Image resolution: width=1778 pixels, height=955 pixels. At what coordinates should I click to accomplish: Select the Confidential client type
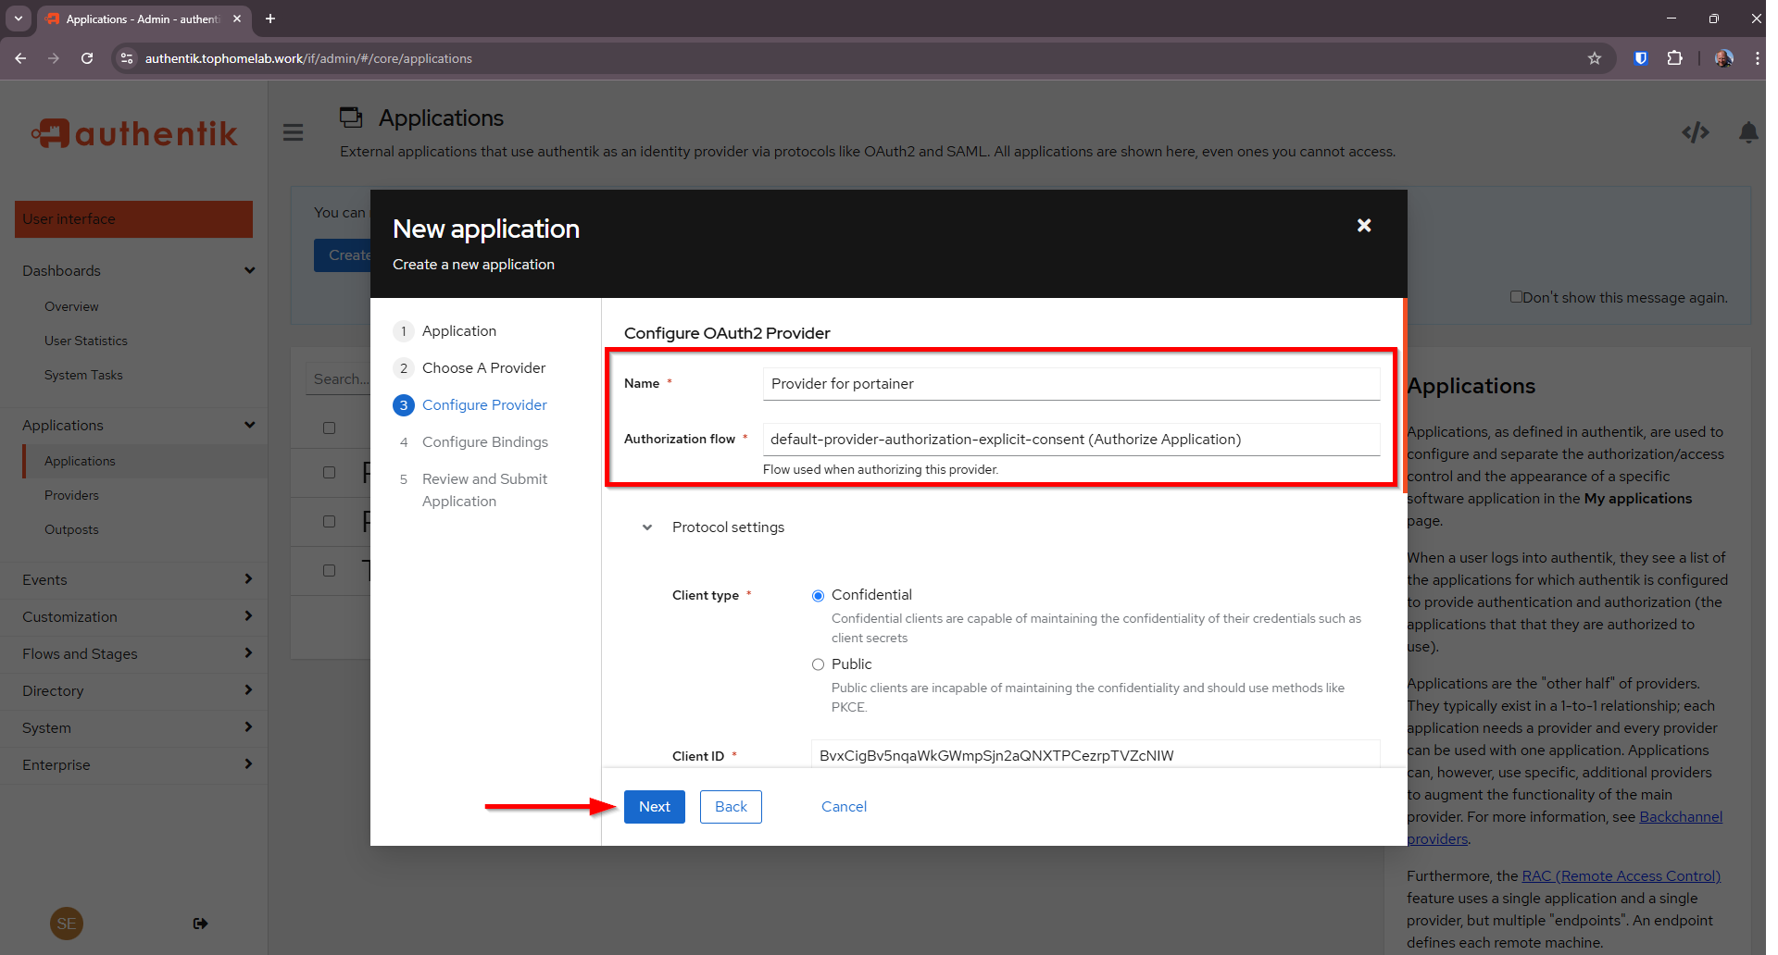(x=818, y=596)
